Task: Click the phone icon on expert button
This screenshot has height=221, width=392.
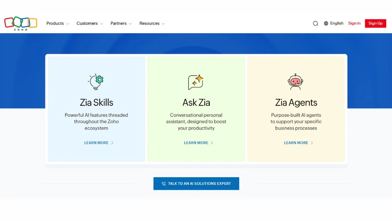Action: click(164, 184)
